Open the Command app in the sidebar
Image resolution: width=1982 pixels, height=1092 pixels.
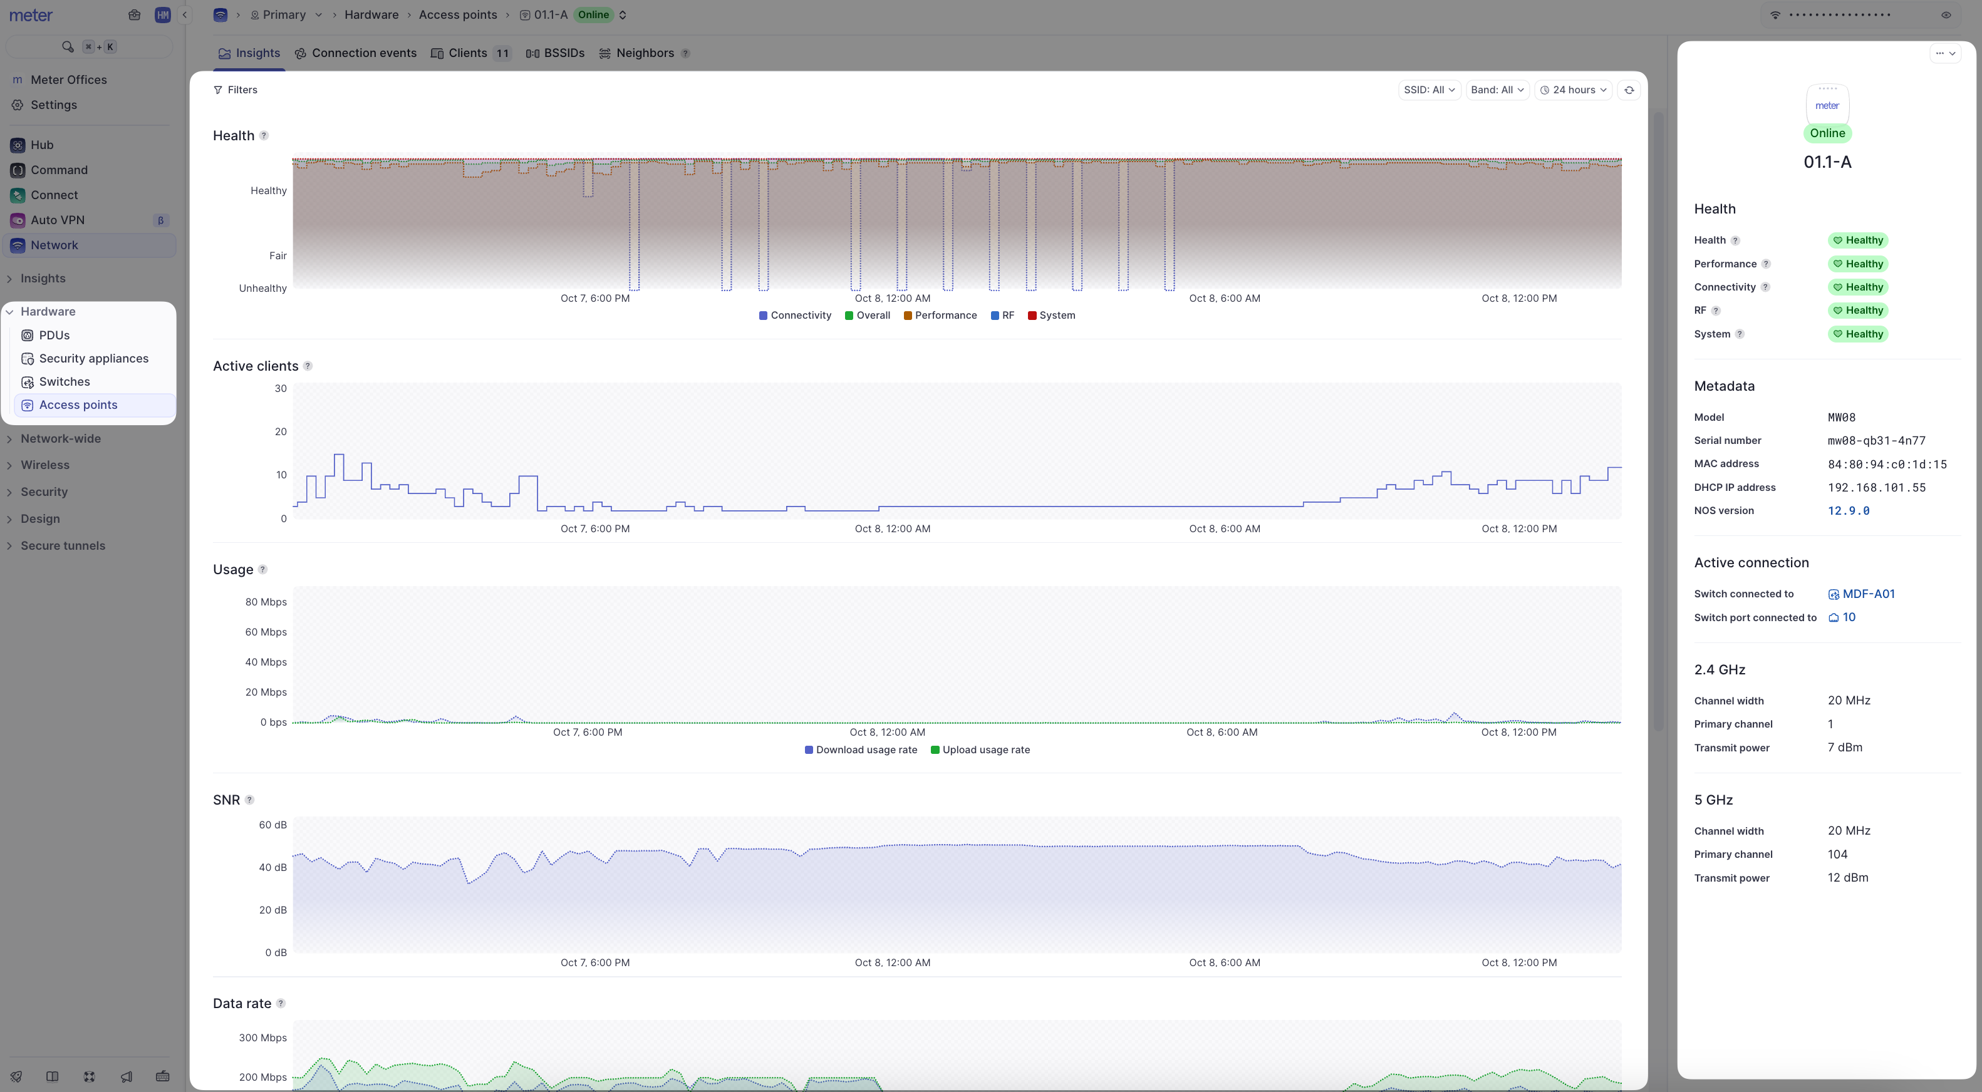[x=58, y=170]
